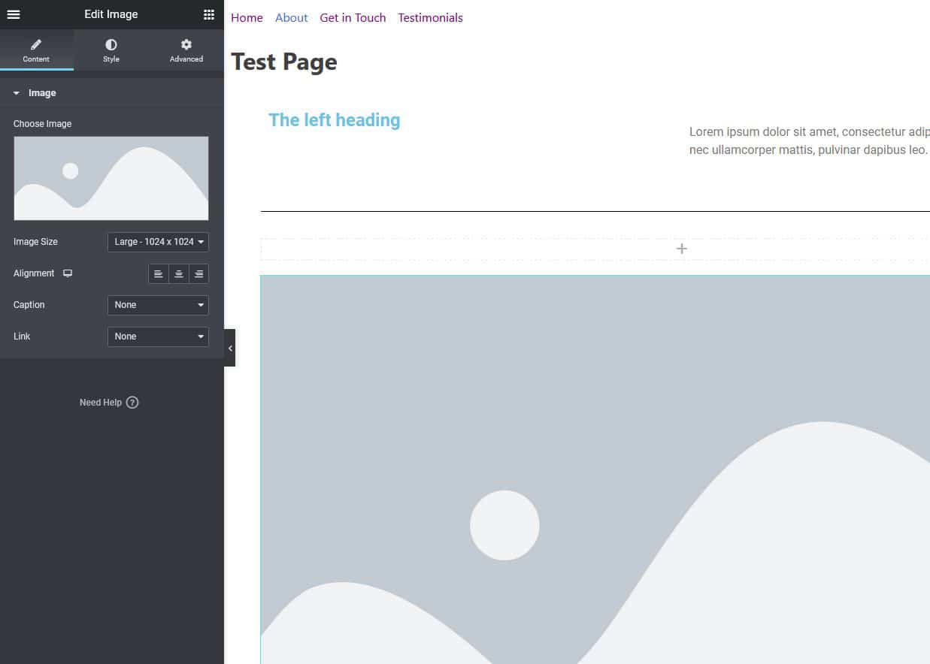Open the Get in Touch link
Viewport: 930px width, 664px height.
pyautogui.click(x=353, y=18)
